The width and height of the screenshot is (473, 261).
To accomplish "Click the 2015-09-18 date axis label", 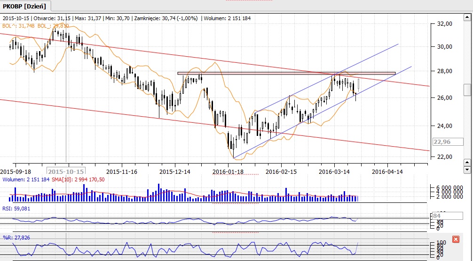I will 16,172.
